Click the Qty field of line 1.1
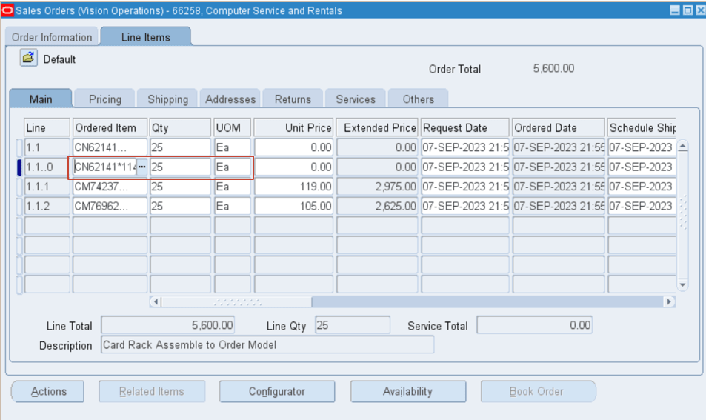The height and width of the screenshot is (420, 706). pyautogui.click(x=180, y=147)
